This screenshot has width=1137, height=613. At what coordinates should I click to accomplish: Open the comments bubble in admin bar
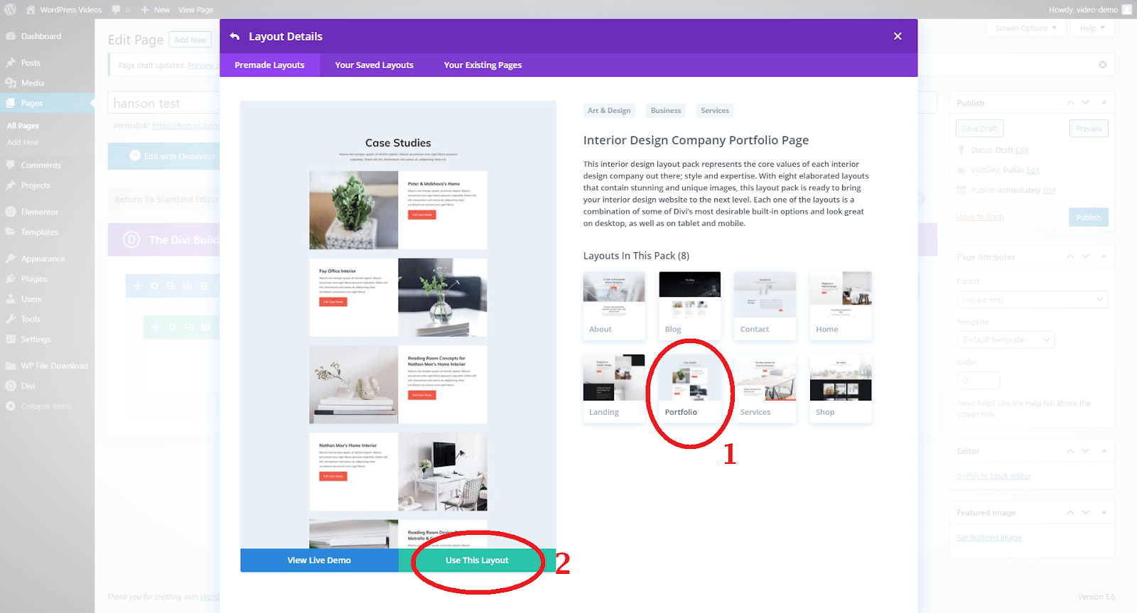click(121, 10)
